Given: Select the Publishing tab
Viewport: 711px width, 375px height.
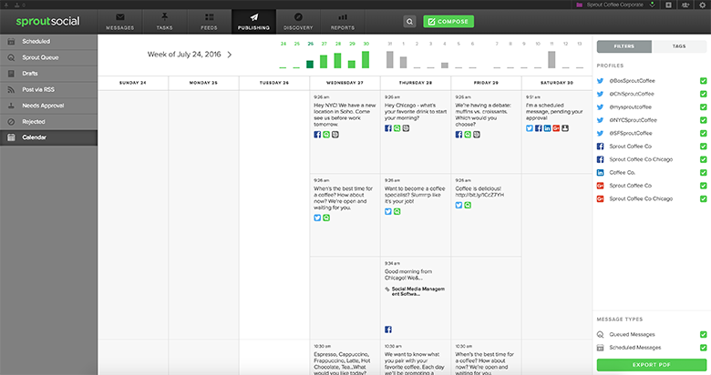Looking at the screenshot, I should [253, 22].
